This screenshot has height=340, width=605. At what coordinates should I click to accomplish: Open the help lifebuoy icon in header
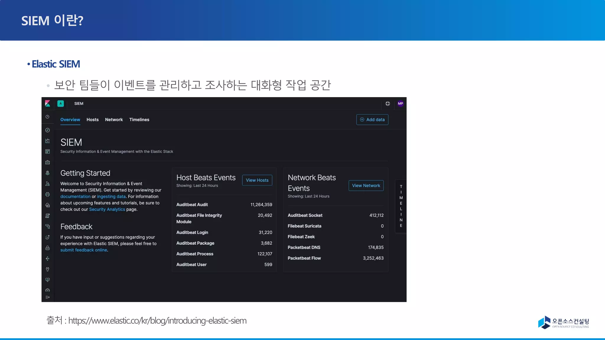(x=388, y=104)
